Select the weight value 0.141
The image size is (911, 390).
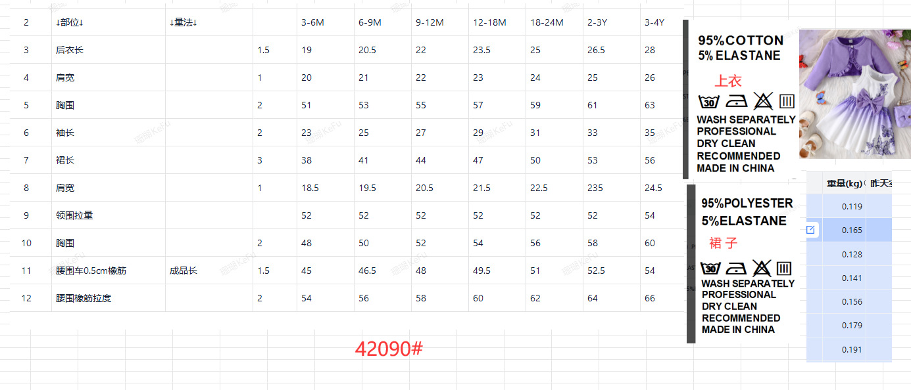[x=852, y=278]
